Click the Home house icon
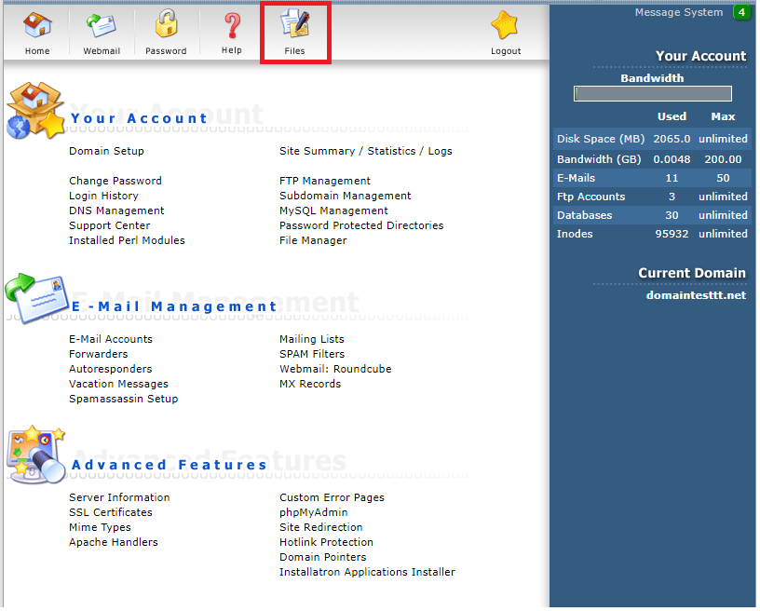The image size is (760, 611). click(37, 25)
